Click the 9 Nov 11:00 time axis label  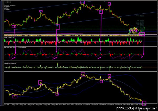point(134,105)
